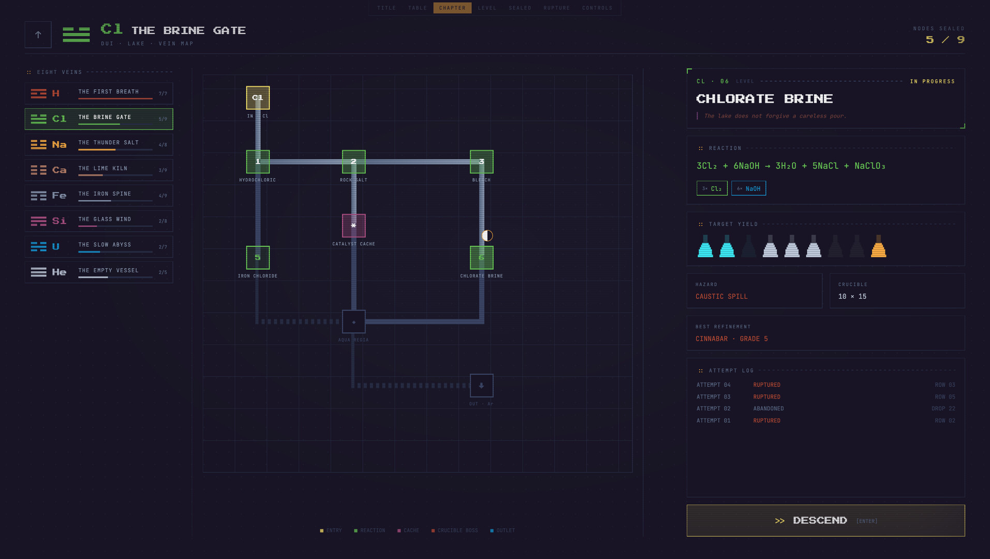This screenshot has height=559, width=990.
Task: Click the outlet down-arrow node
Action: [x=481, y=386]
